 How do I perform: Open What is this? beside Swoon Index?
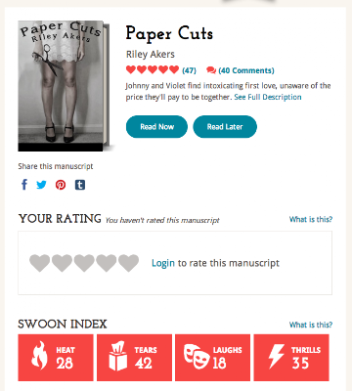(x=311, y=325)
